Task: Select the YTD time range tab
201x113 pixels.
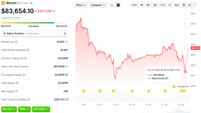Action: point(163,5)
